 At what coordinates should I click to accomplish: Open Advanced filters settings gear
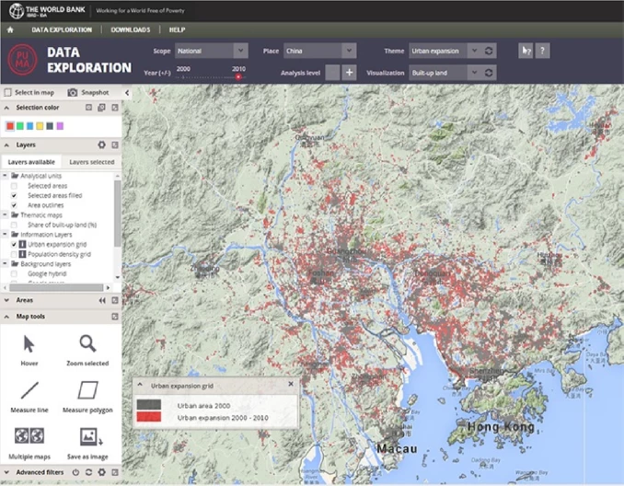click(x=102, y=472)
